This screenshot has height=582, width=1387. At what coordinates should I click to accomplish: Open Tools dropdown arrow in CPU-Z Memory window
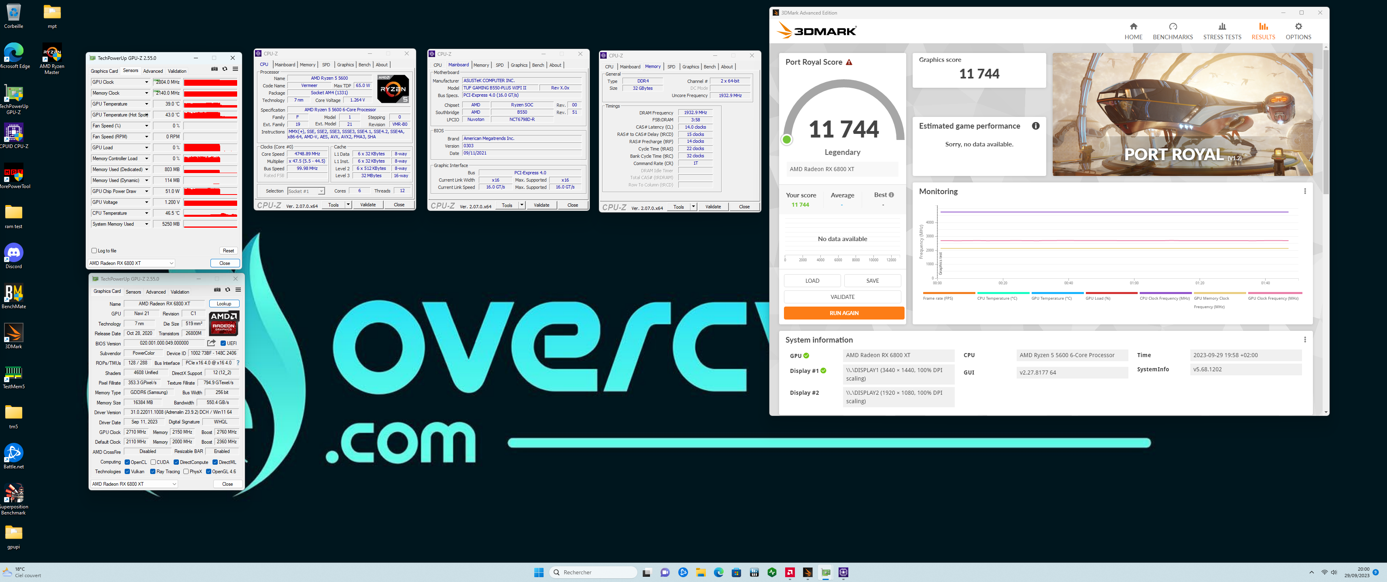tap(694, 207)
